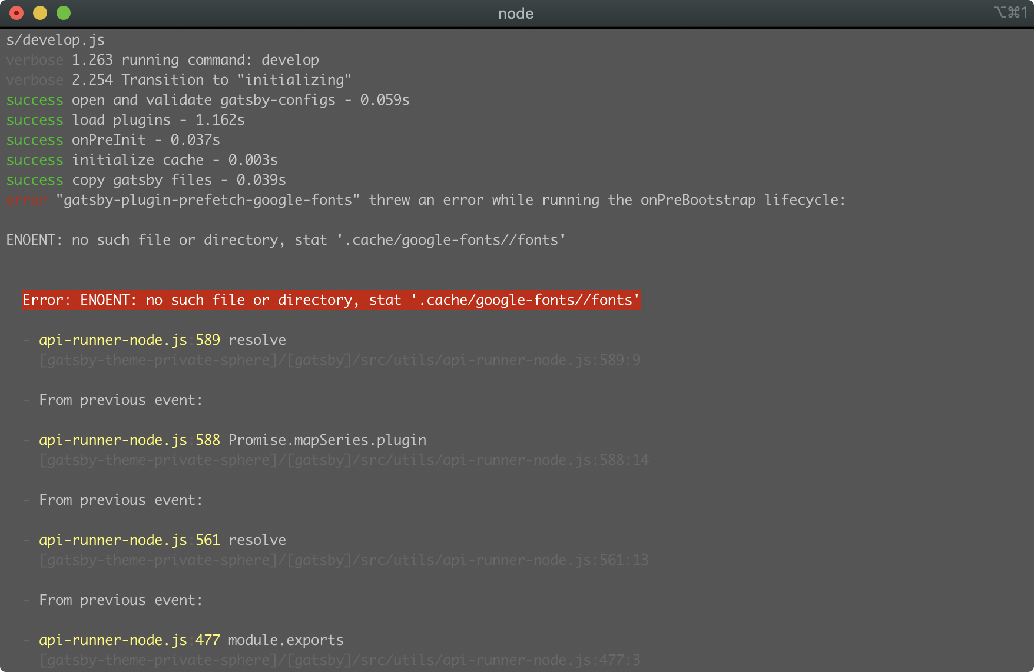Click the Transition to "initializing" line
The image size is (1034, 672).
point(179,80)
